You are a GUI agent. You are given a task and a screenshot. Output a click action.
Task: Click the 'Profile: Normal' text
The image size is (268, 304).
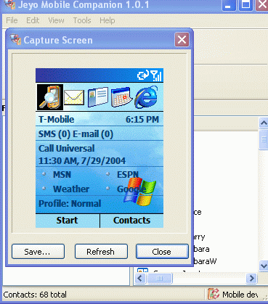(70, 204)
